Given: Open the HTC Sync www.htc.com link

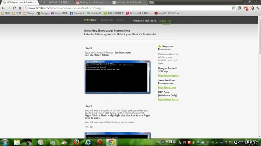Looking at the screenshot, I should coord(168,99).
